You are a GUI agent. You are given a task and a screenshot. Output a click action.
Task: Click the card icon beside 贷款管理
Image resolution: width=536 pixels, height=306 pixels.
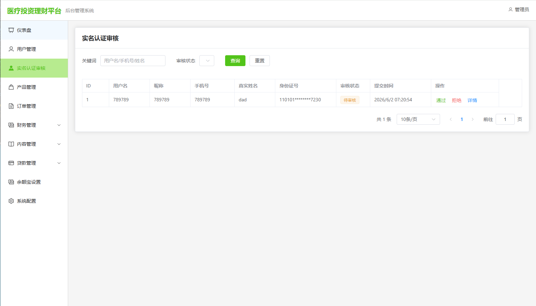11,163
